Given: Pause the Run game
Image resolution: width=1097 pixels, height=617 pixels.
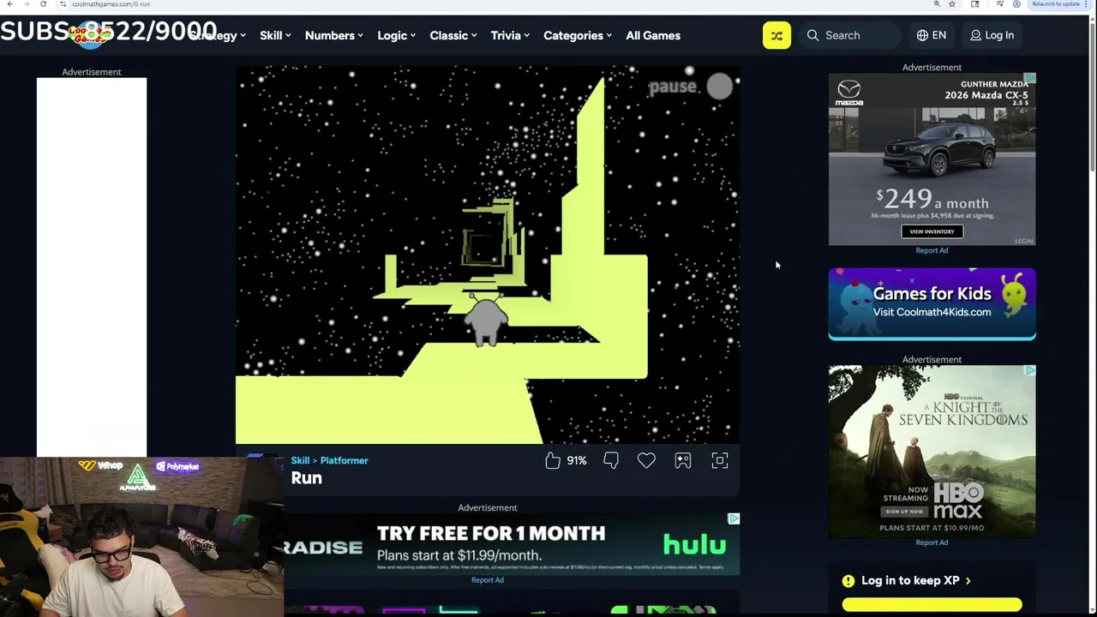Looking at the screenshot, I should coord(692,86).
